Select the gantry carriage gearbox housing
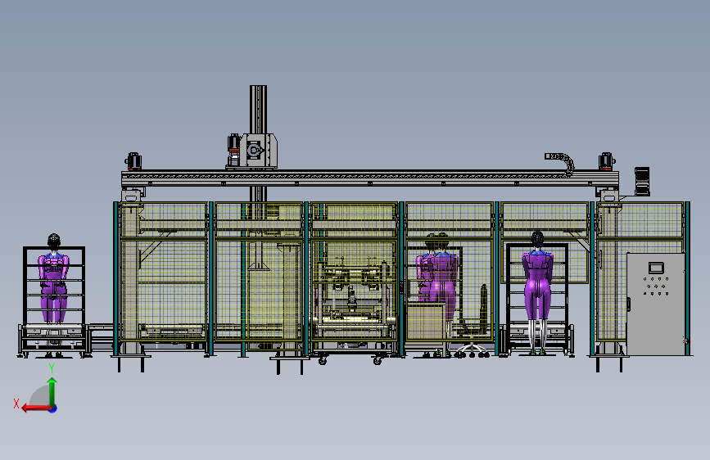This screenshot has height=460, width=710. click(258, 151)
